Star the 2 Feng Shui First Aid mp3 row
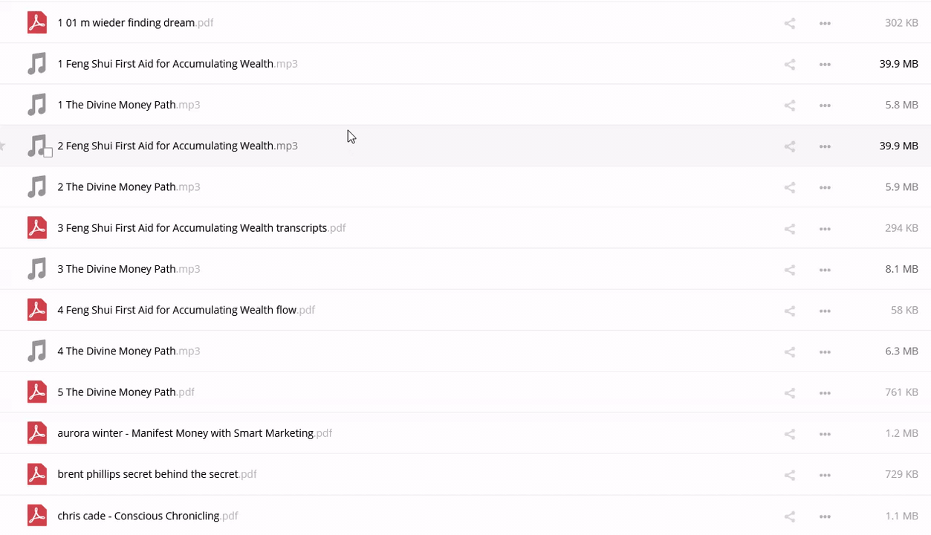 (x=3, y=146)
